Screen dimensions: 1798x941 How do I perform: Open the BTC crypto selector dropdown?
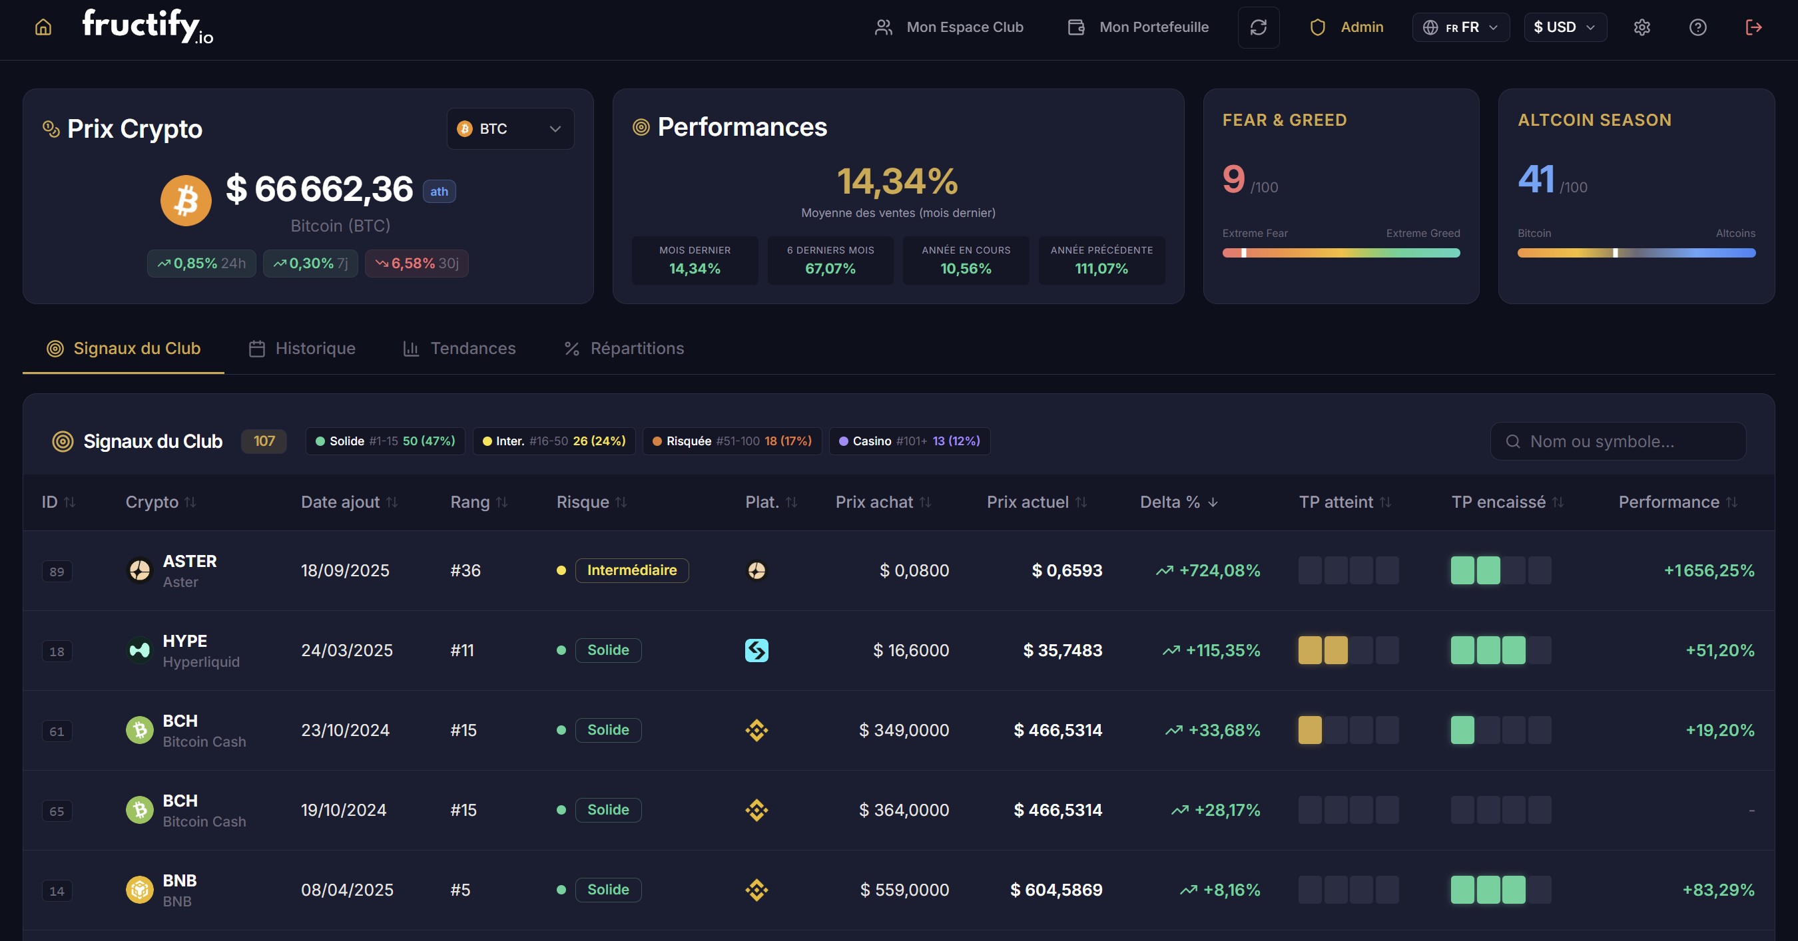pyautogui.click(x=510, y=129)
